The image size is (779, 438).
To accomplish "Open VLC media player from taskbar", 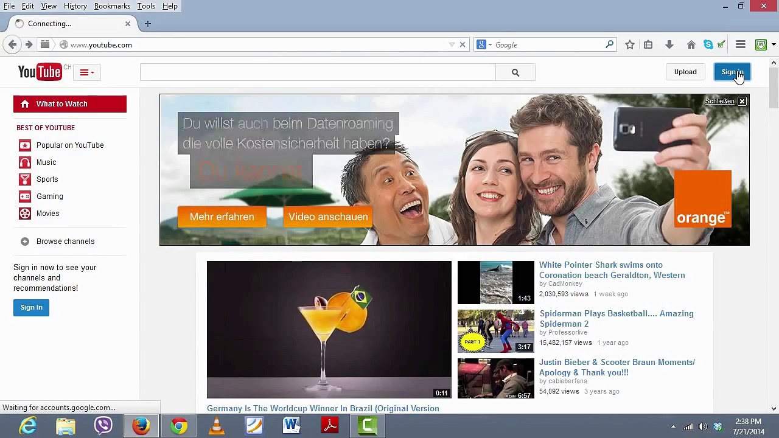I will (217, 426).
